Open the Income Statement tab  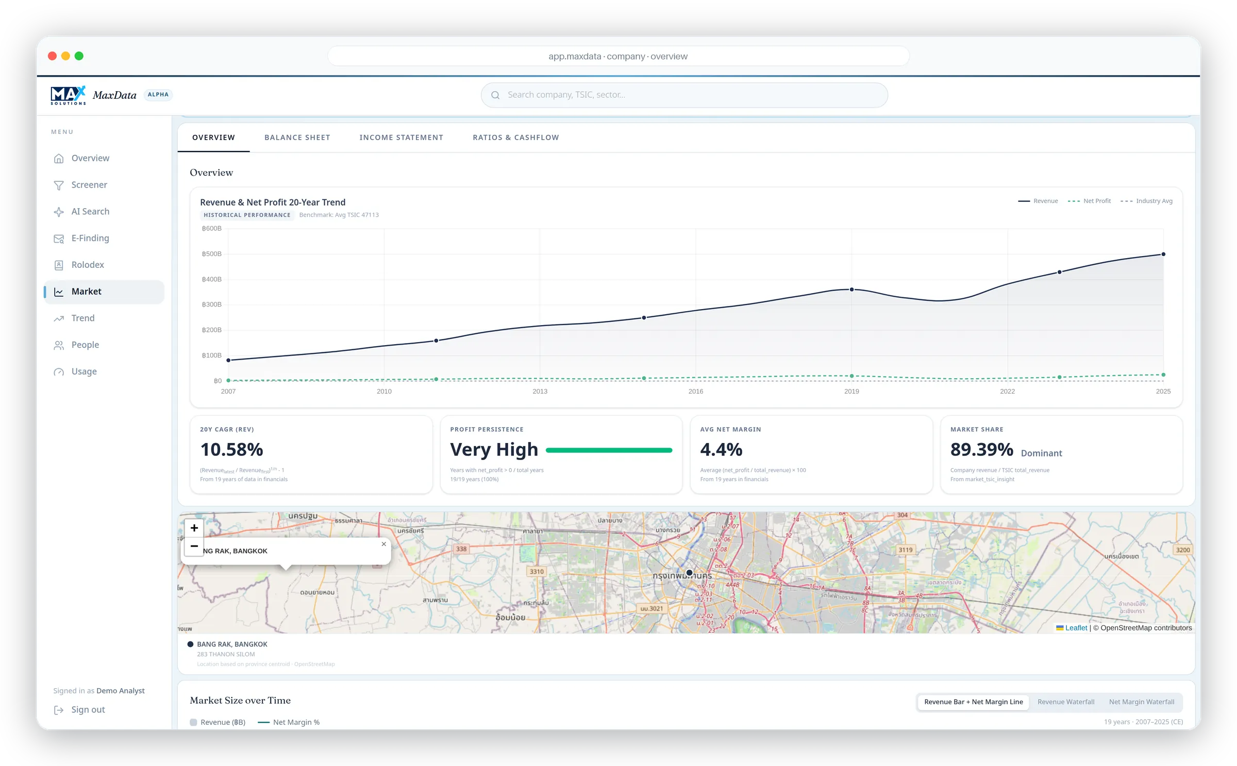point(402,138)
